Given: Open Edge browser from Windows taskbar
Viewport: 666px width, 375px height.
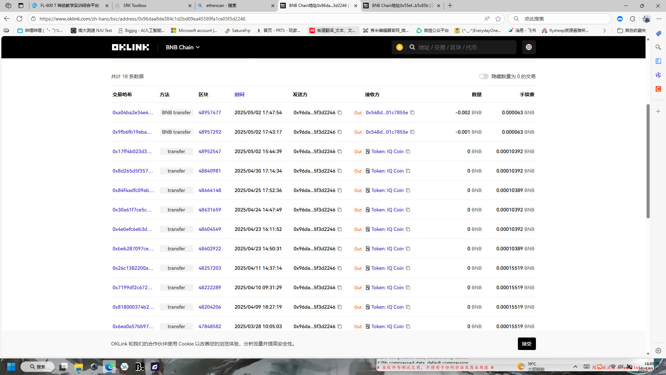Looking at the screenshot, I should tap(109, 367).
